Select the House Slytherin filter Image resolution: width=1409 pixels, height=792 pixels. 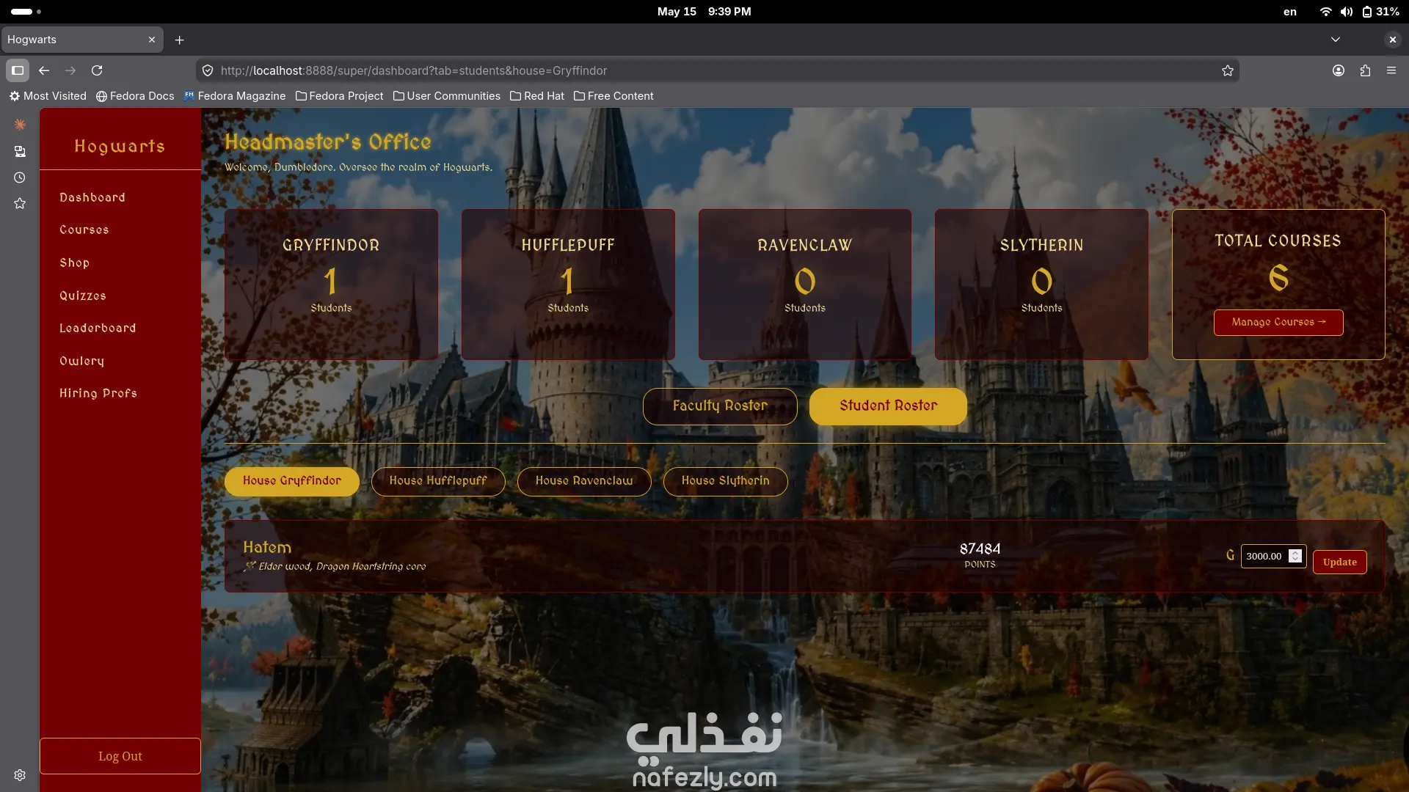click(x=725, y=481)
